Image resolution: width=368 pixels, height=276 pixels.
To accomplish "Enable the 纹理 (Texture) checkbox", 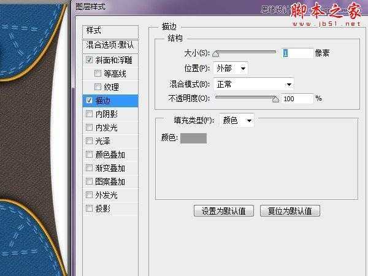I will [x=98, y=87].
